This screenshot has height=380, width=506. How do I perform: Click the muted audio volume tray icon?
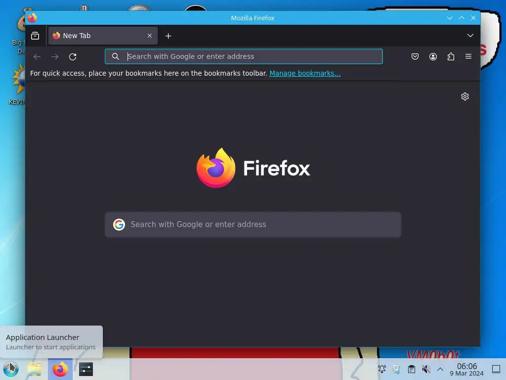pyautogui.click(x=426, y=369)
